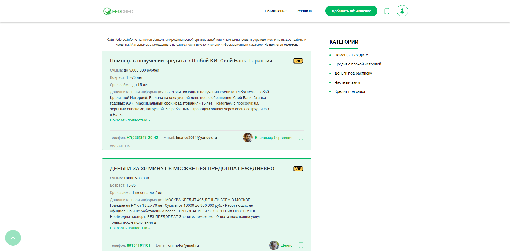Click the FEDCRED logo
This screenshot has width=510, height=251.
point(118,11)
